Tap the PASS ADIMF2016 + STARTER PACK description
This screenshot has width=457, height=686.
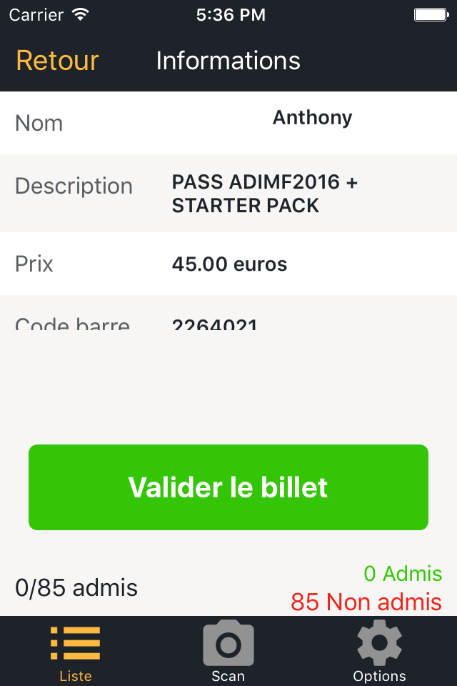point(264,194)
